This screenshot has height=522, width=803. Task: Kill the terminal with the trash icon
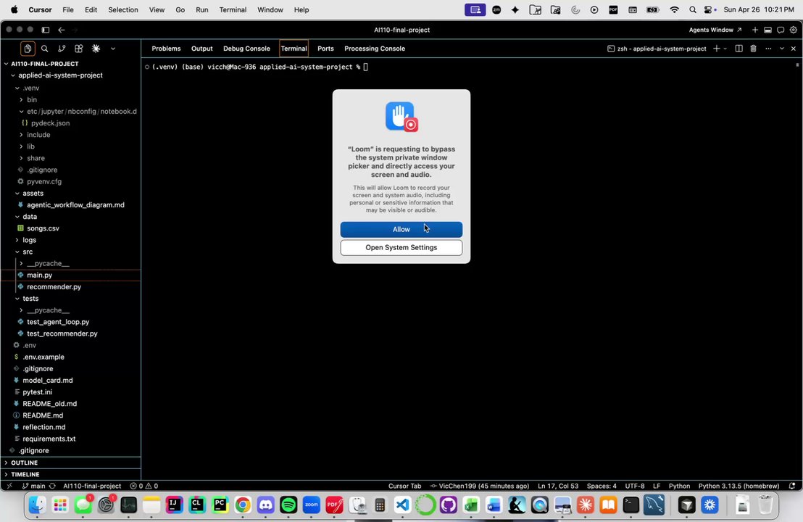click(753, 49)
